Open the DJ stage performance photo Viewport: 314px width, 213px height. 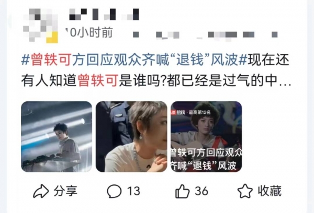point(57,137)
